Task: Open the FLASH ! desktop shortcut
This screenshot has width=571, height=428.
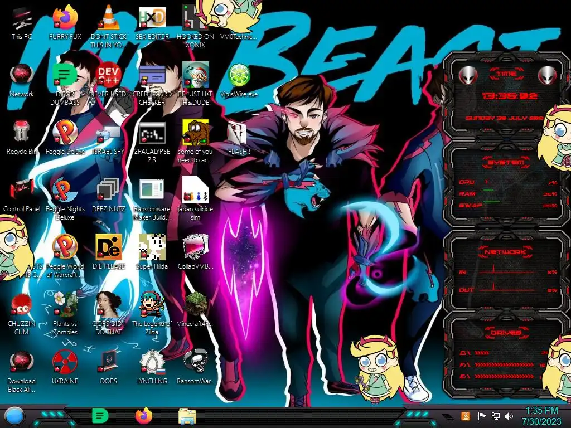Action: tap(239, 138)
